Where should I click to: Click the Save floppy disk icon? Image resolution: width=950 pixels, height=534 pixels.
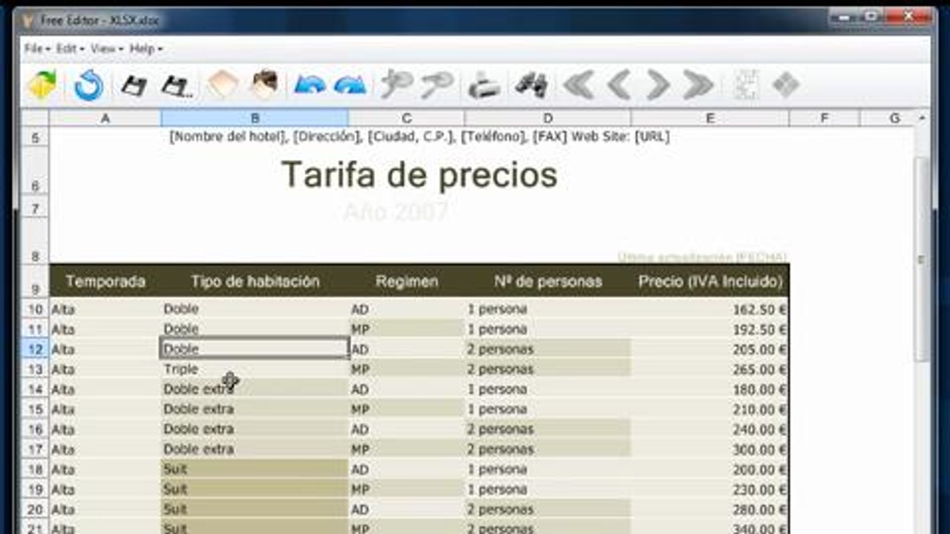(134, 86)
